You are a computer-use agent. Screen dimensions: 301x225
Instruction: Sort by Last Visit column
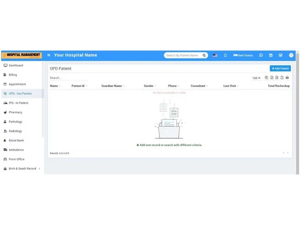point(231,86)
